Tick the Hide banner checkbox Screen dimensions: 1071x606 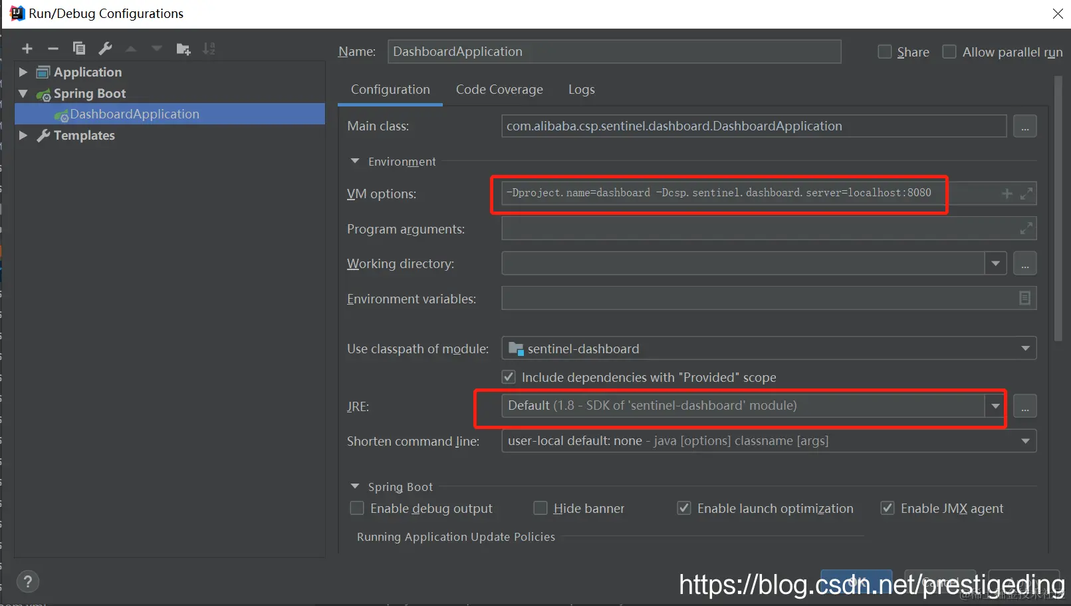click(540, 508)
